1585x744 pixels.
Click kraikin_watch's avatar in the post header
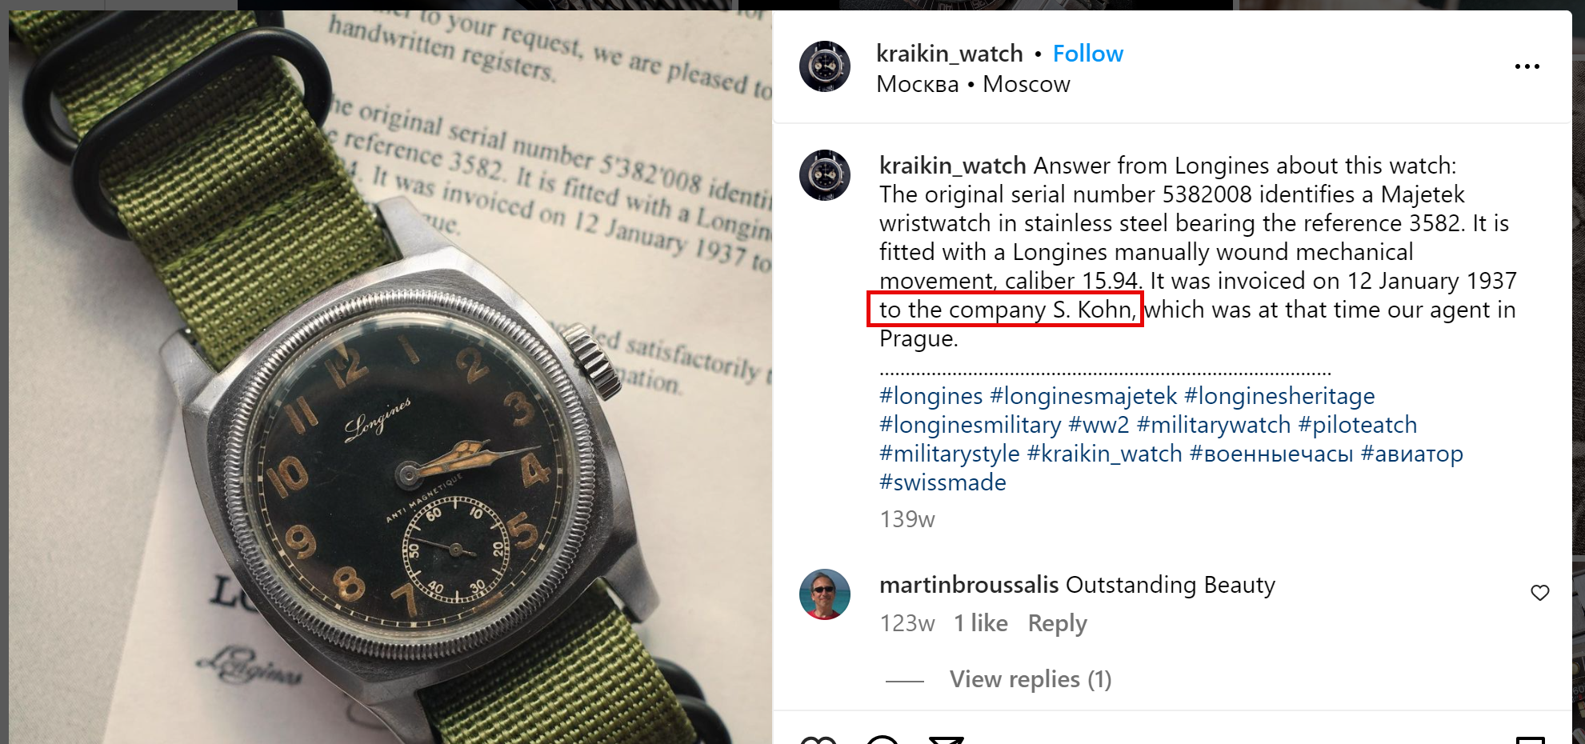click(x=824, y=66)
